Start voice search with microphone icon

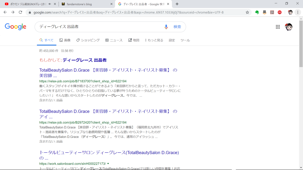pos(166,27)
